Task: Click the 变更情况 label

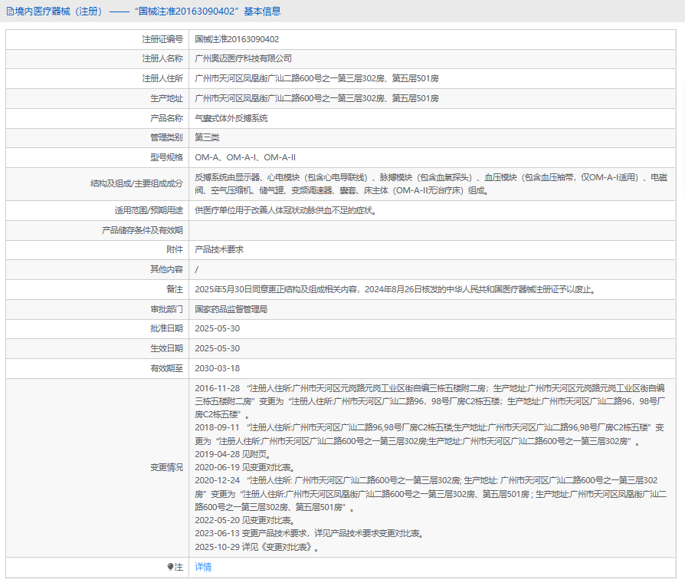Action: [x=166, y=467]
